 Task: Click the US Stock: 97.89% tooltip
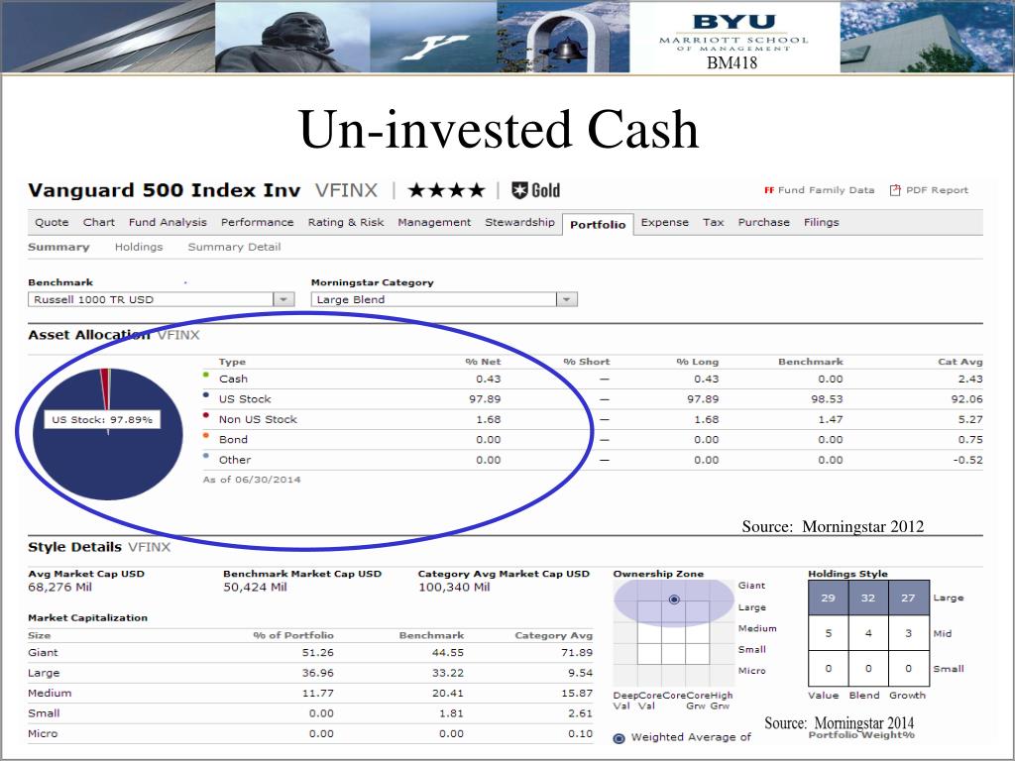point(102,419)
